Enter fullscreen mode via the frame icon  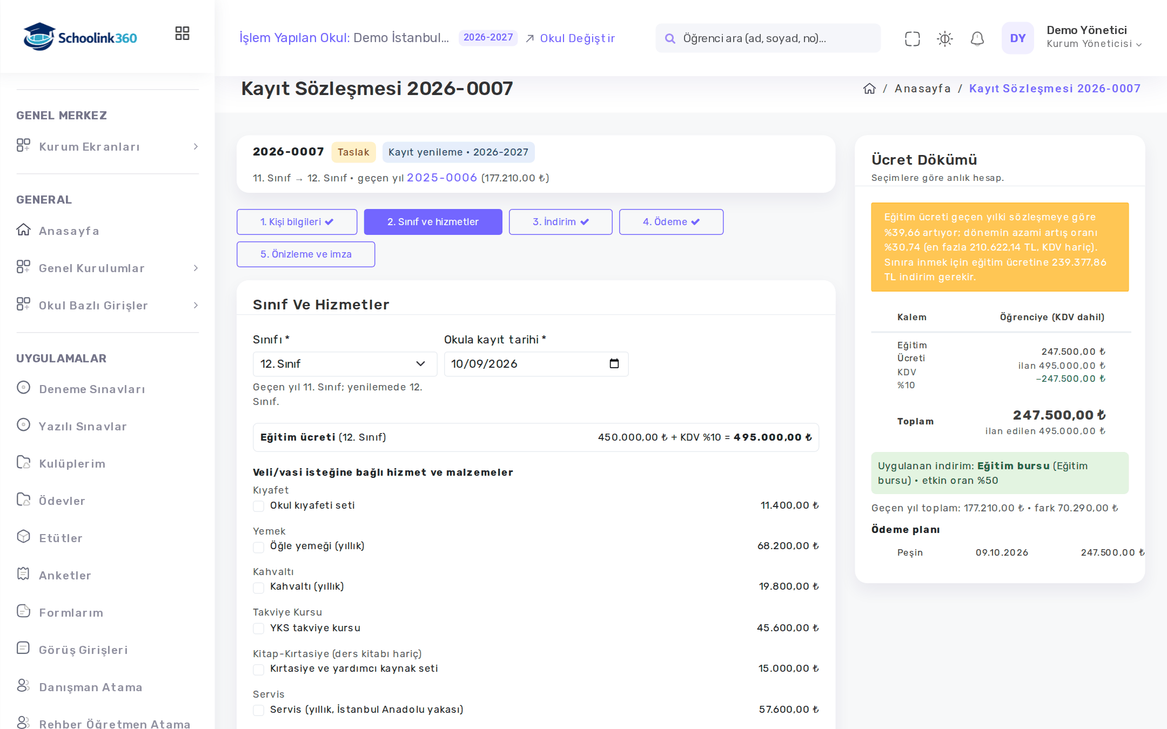coord(912,38)
